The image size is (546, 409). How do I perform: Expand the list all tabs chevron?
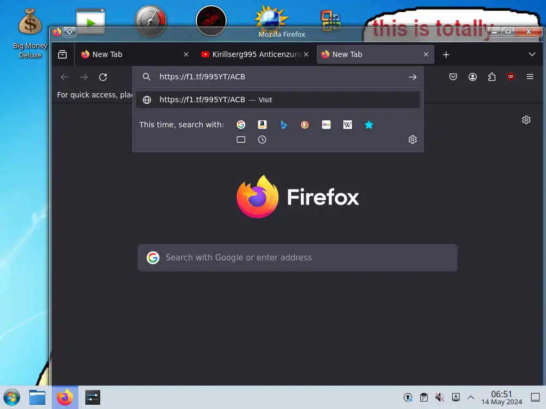(532, 54)
